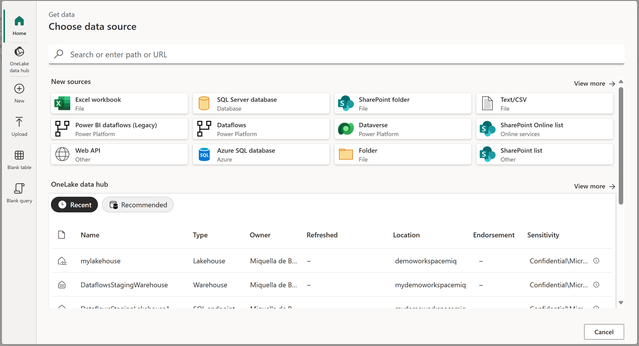Open the Dataverse connector

402,129
